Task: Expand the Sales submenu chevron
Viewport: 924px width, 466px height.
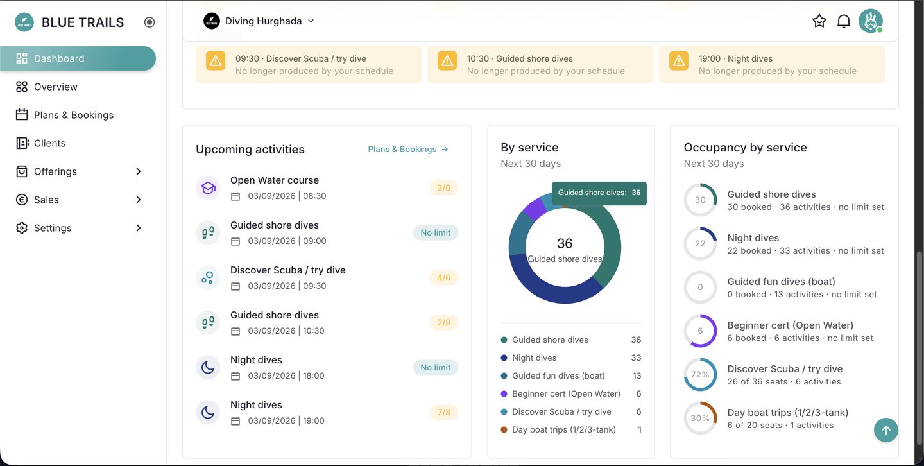Action: pos(139,200)
